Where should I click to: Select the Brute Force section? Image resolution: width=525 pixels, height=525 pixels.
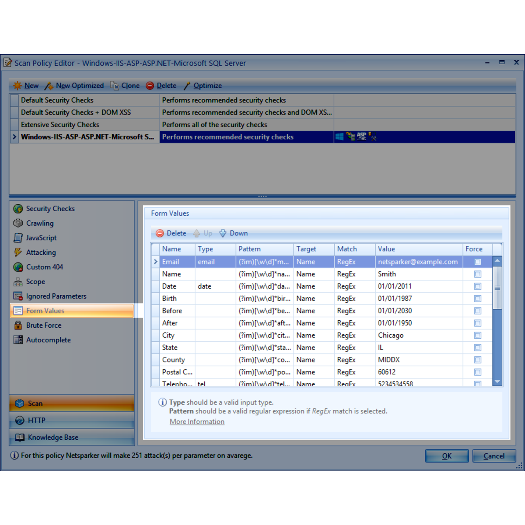pos(43,325)
